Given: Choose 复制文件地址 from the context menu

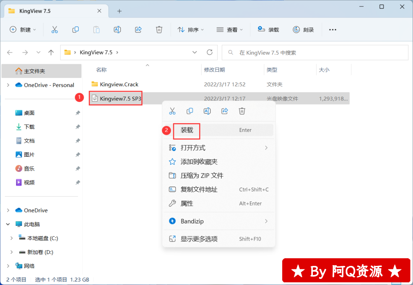Looking at the screenshot, I should click(x=219, y=189).
